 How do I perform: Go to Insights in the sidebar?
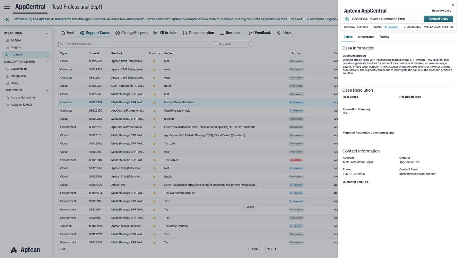[x=15, y=47]
